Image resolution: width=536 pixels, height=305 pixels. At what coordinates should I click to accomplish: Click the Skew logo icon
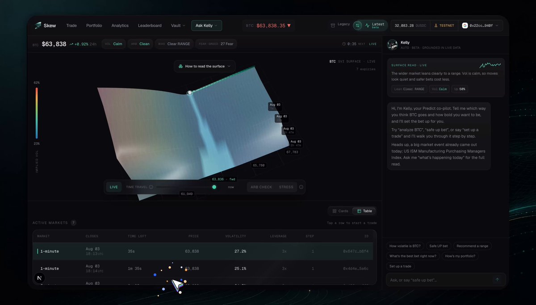38,25
